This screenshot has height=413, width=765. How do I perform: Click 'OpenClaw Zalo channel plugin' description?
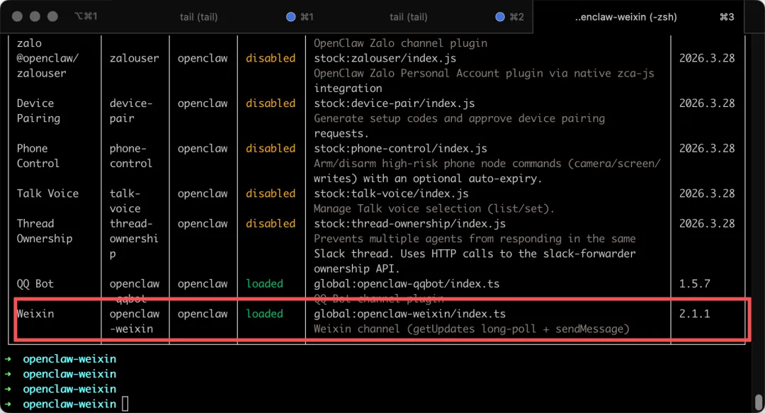400,43
